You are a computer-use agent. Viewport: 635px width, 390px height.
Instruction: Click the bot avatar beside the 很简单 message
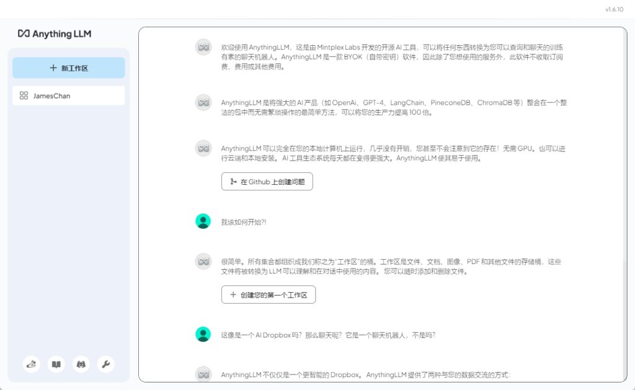pos(203,261)
